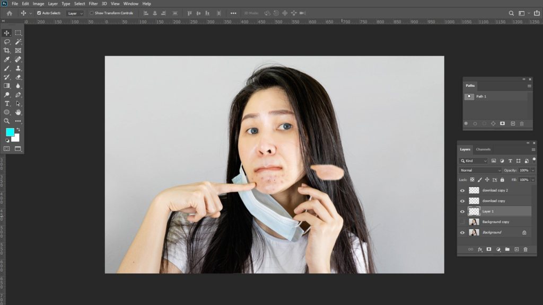Image resolution: width=543 pixels, height=305 pixels.
Task: Select the Rectangular Marquee tool
Action: click(18, 33)
